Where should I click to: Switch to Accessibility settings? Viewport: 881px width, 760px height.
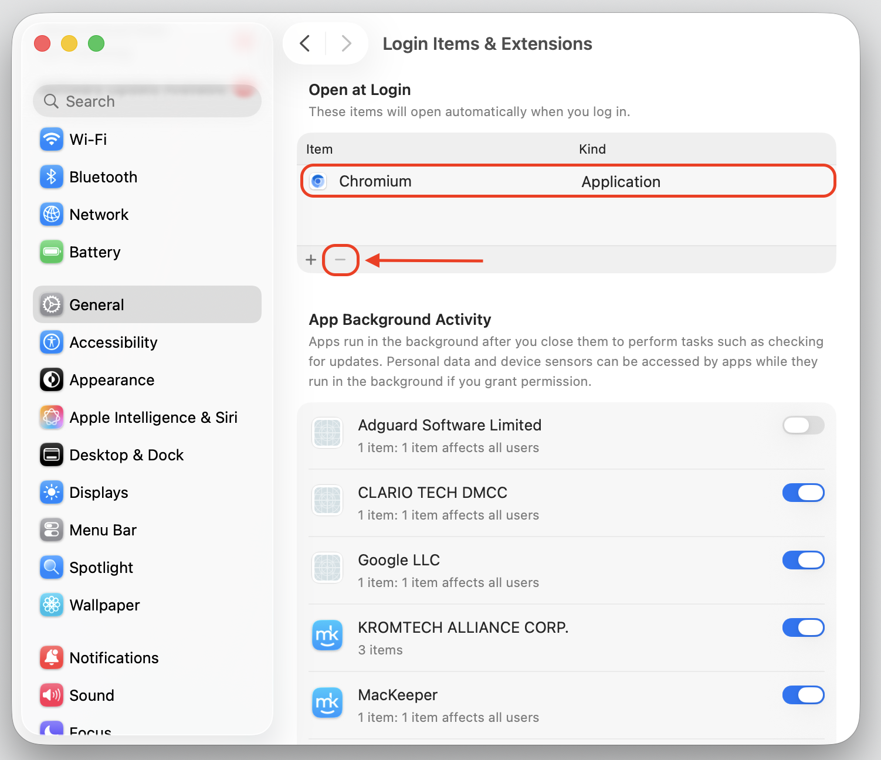[147, 342]
